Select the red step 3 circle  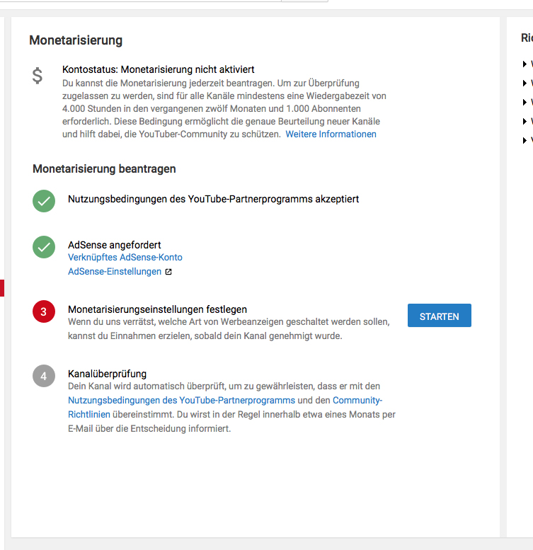[44, 311]
